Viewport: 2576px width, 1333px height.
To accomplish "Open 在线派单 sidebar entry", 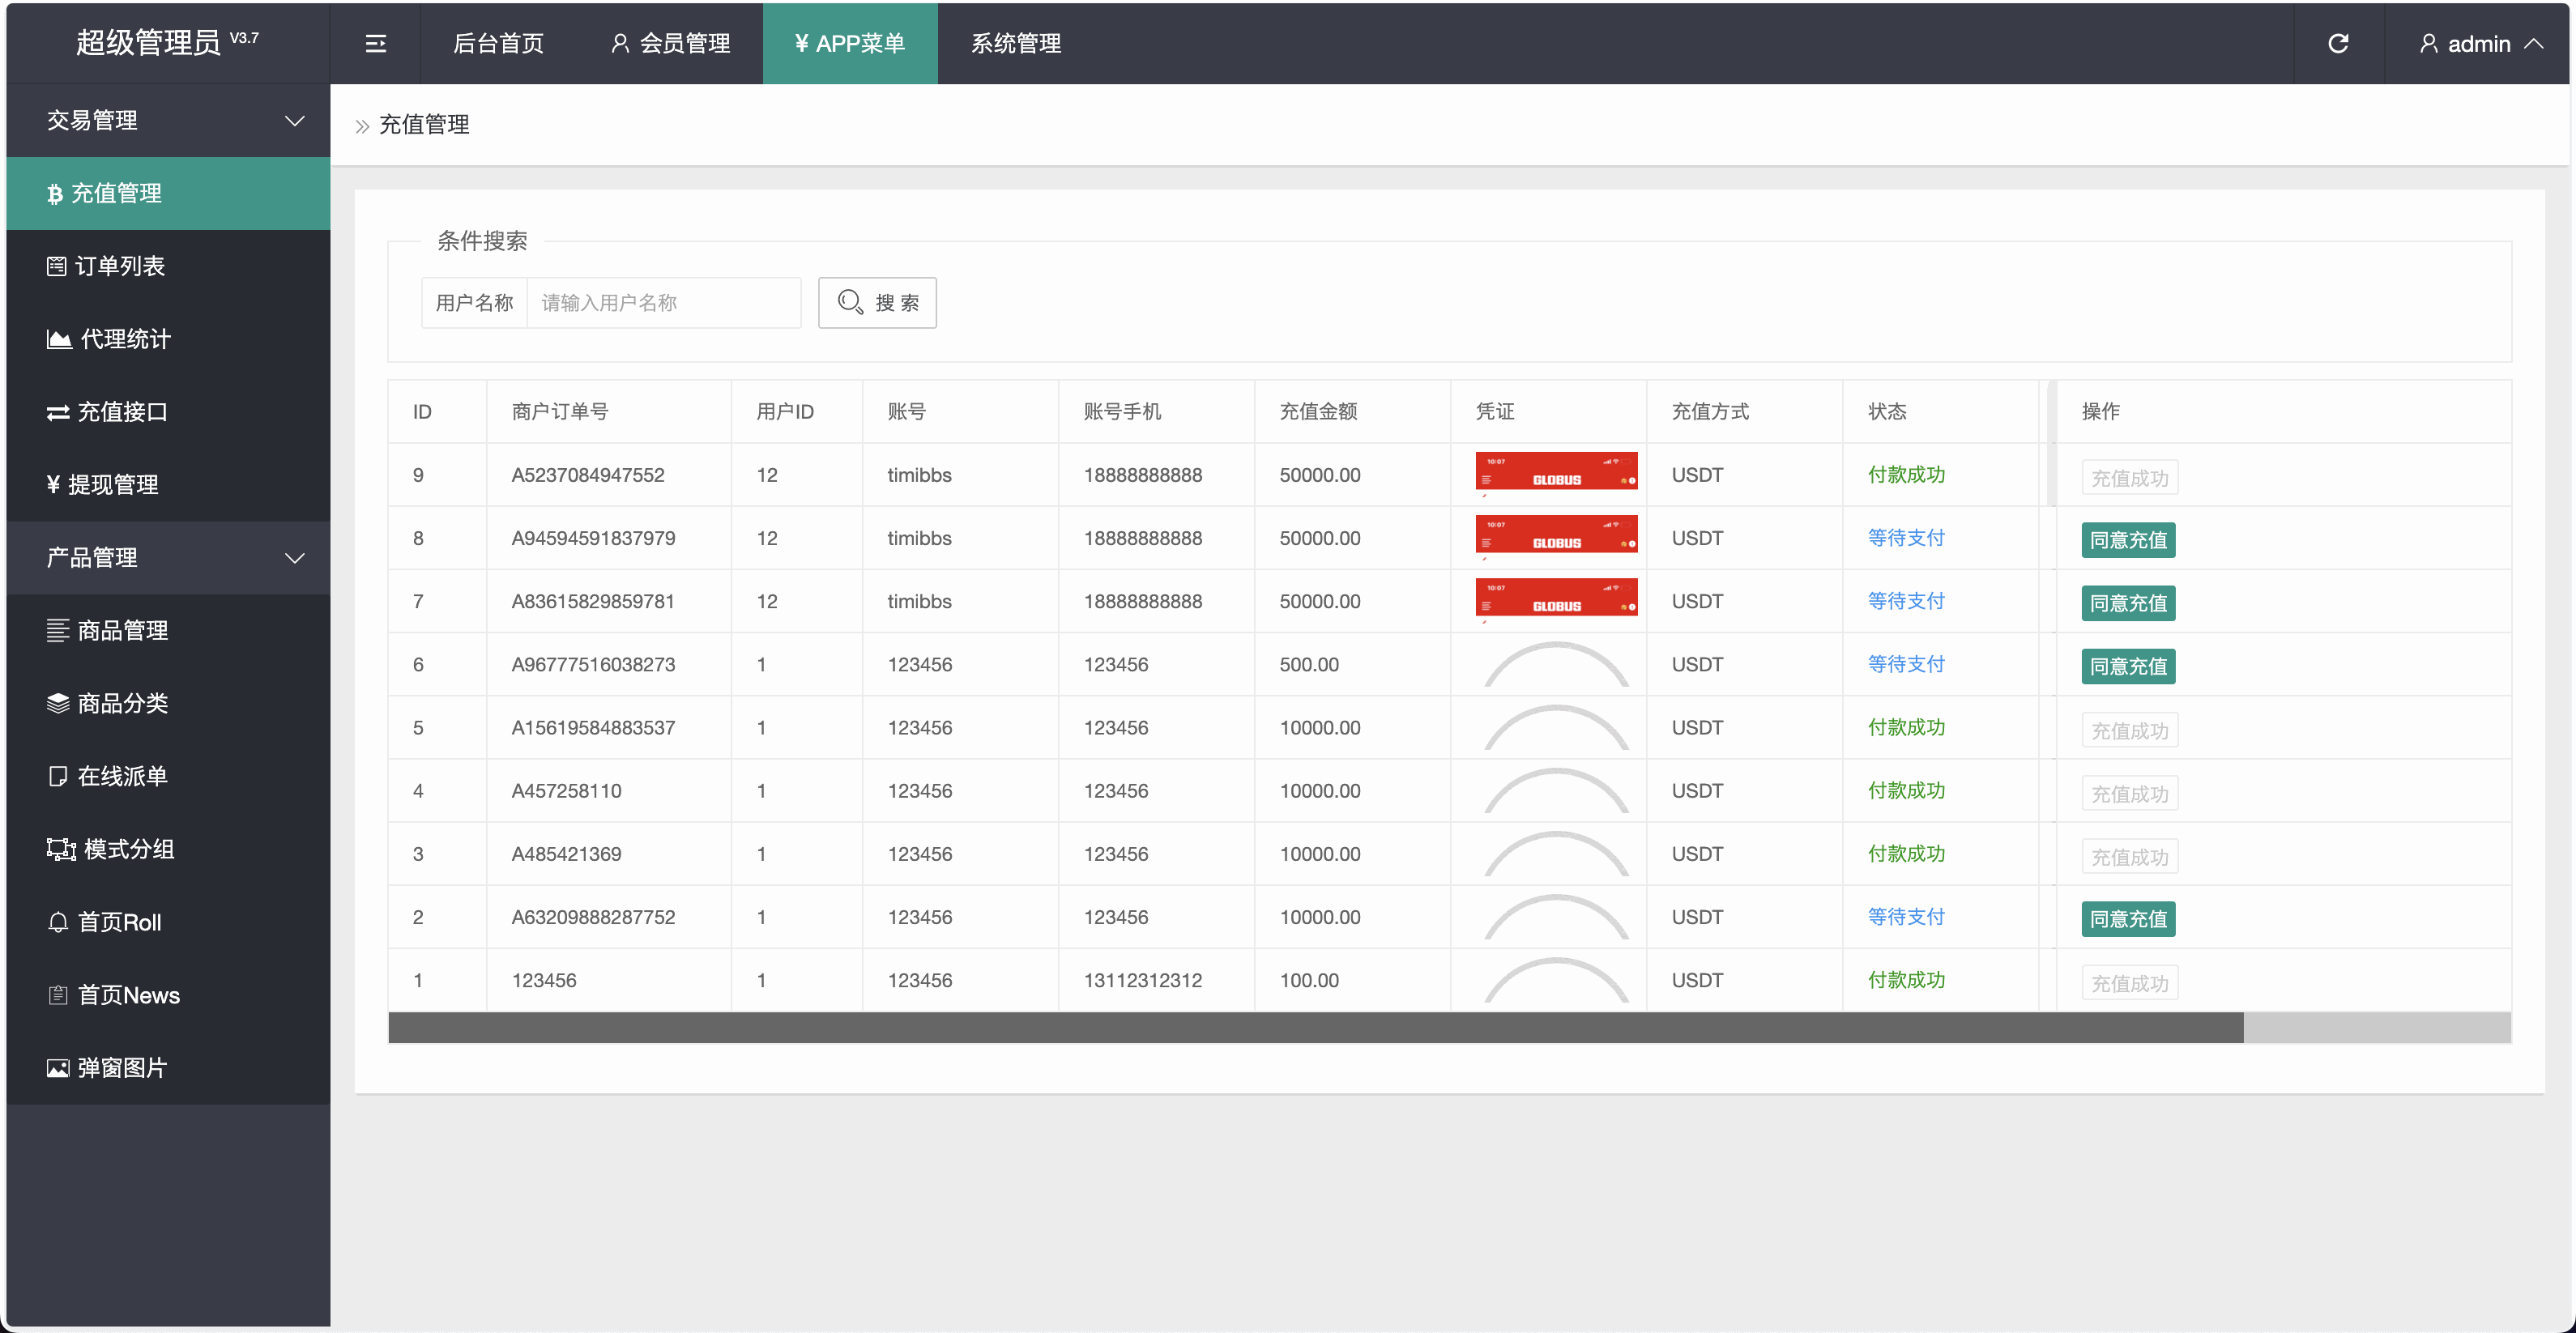I will 122,776.
